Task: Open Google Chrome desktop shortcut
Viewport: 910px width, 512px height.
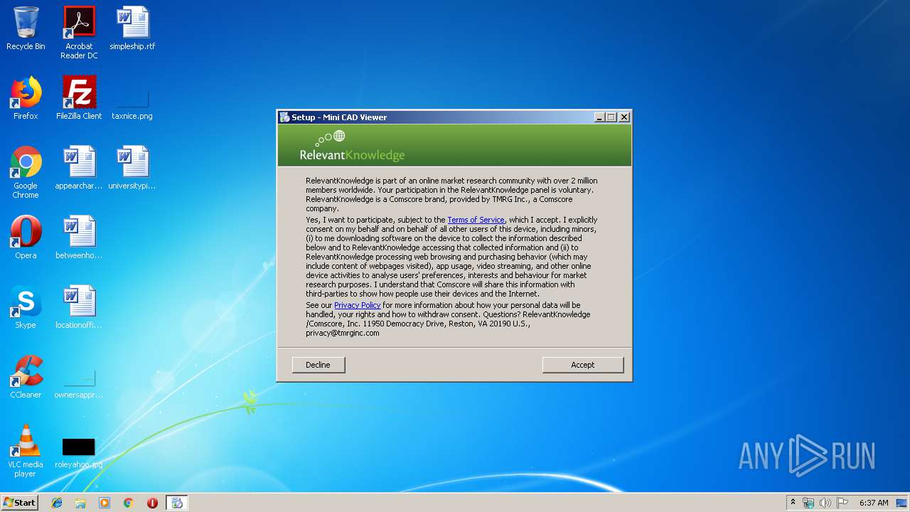Action: coord(26,172)
